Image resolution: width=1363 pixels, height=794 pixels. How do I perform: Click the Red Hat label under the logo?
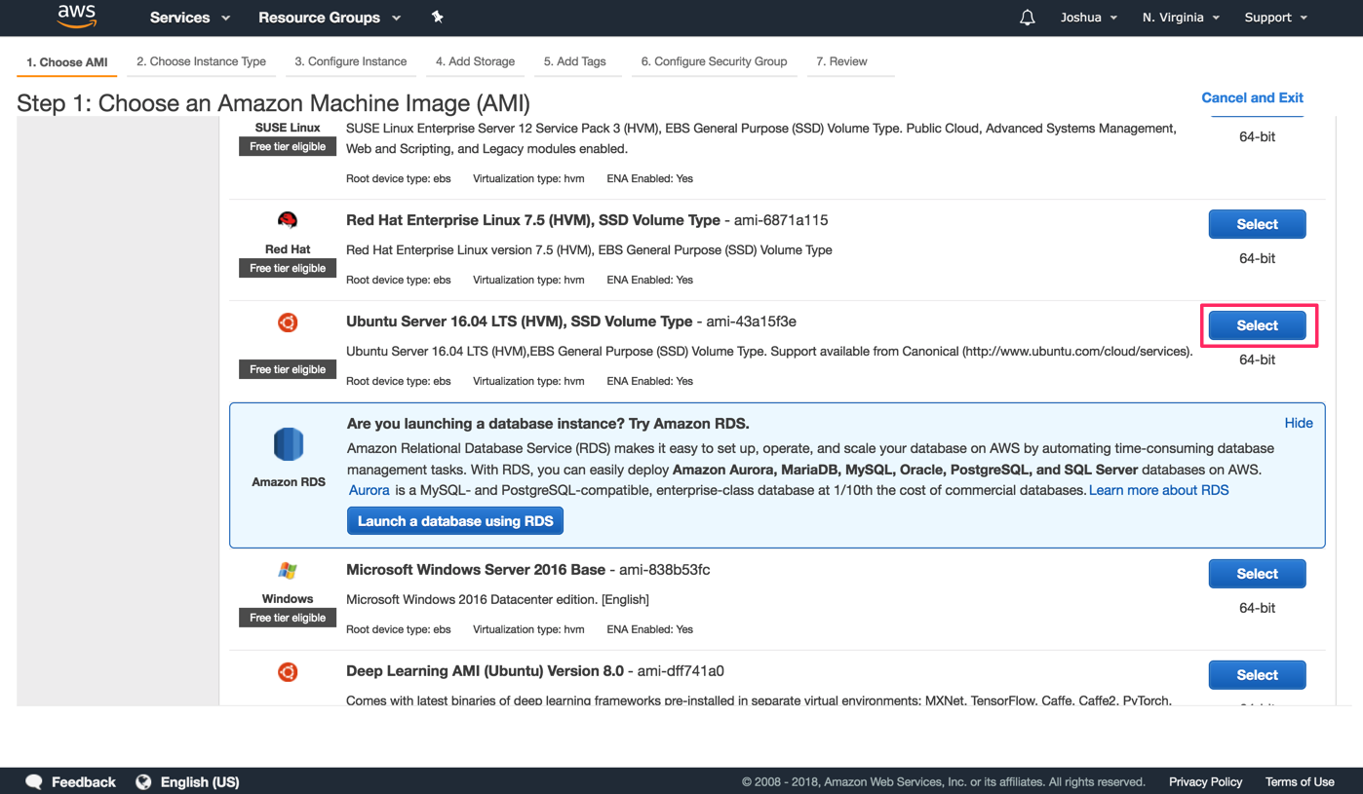pos(288,249)
